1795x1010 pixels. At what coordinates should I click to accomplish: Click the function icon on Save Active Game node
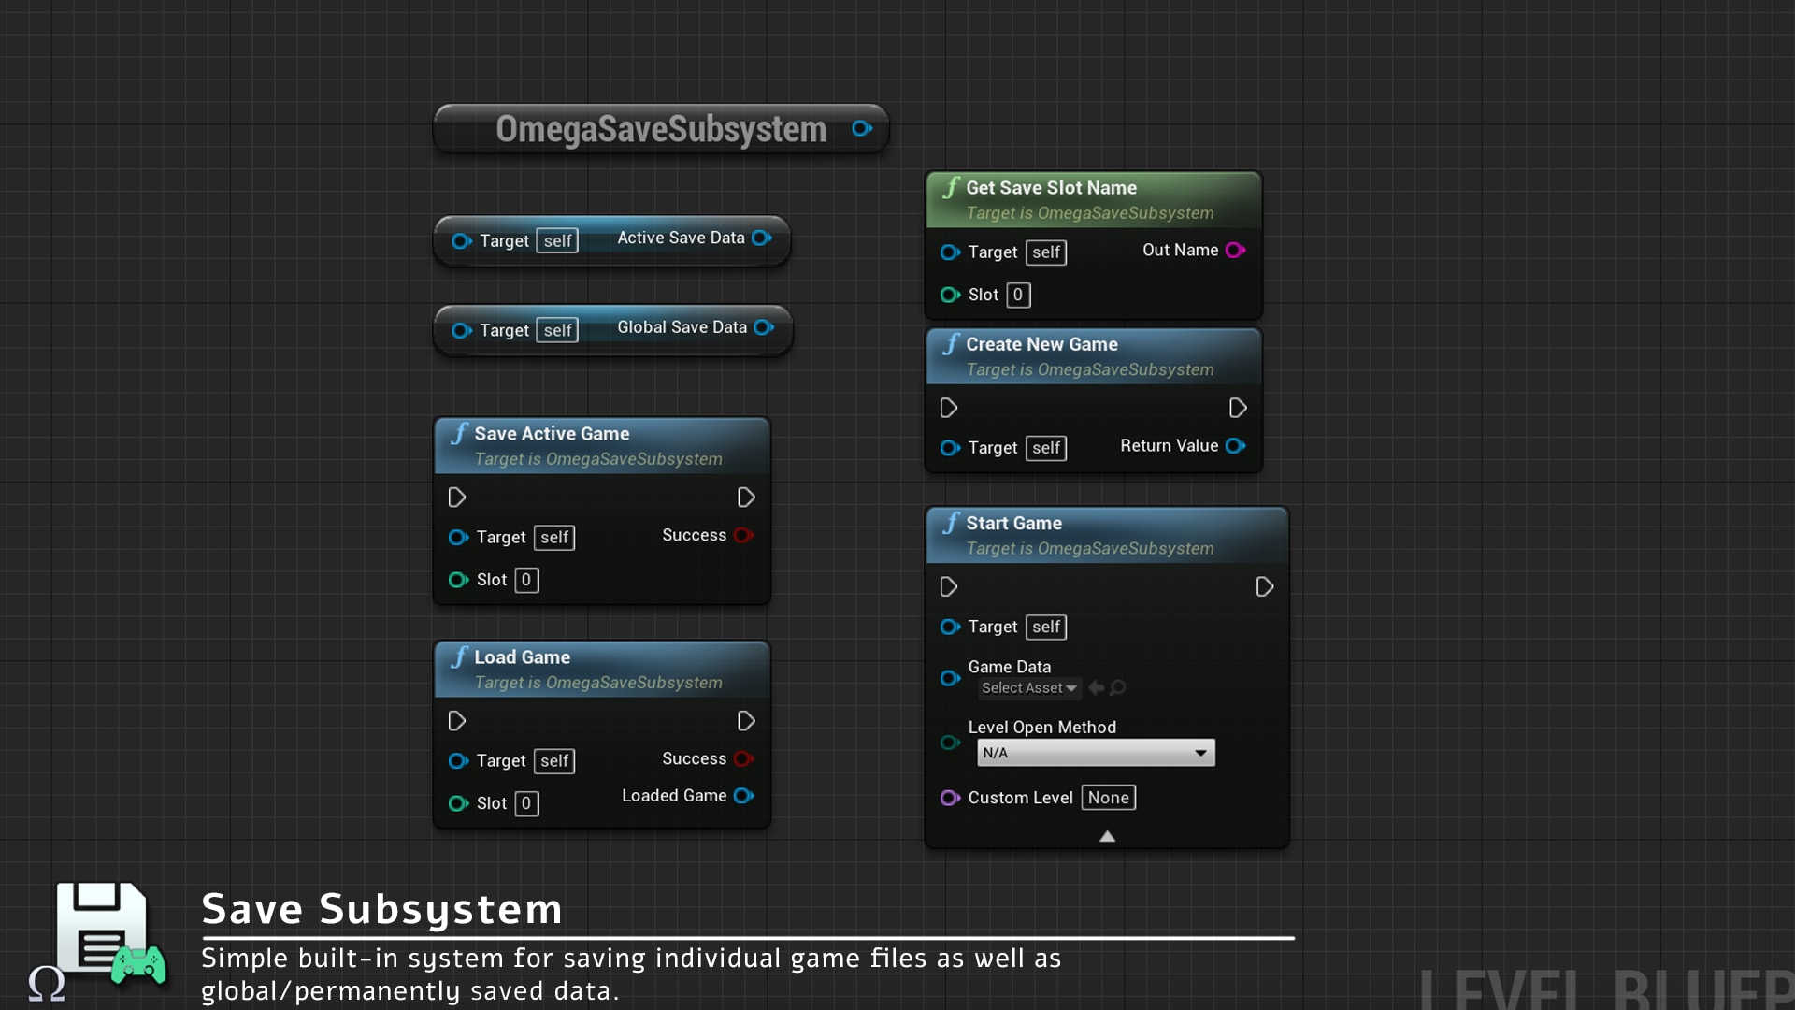click(459, 433)
